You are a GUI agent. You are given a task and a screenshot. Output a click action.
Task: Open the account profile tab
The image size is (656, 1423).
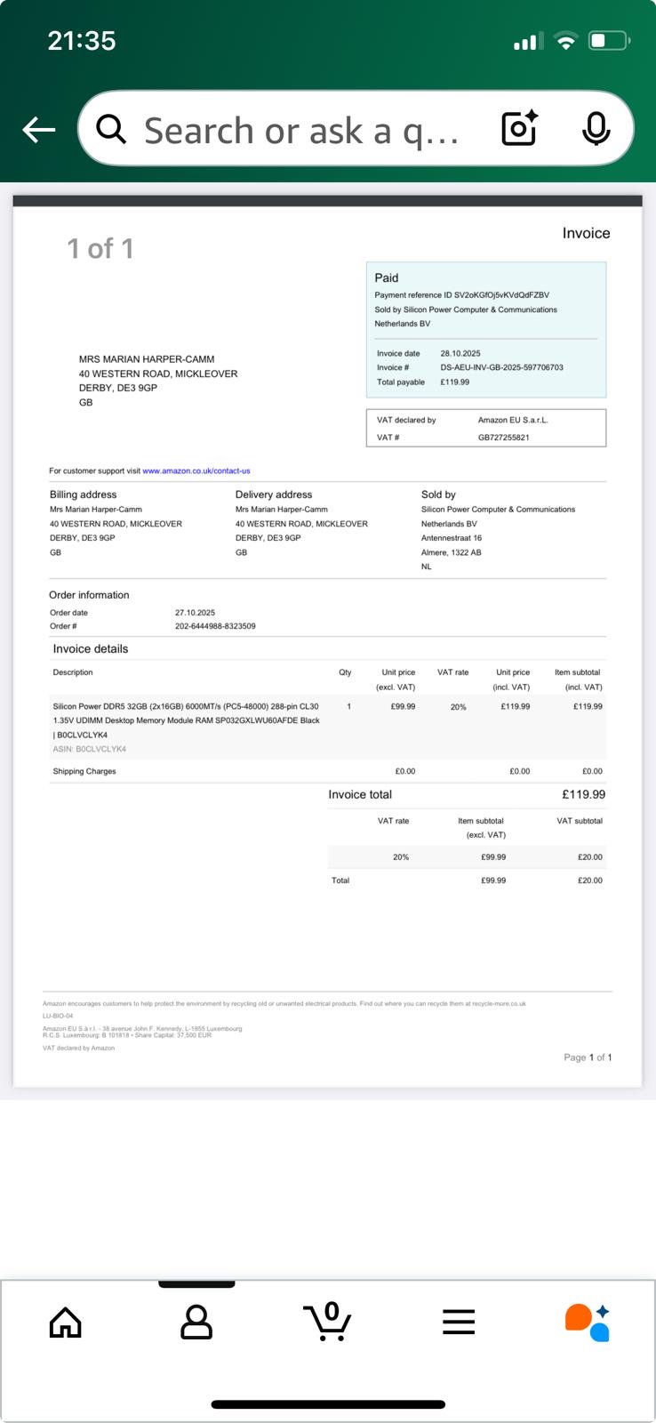[x=196, y=1323]
